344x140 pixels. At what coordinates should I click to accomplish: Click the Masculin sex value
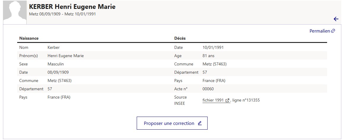(x=56, y=64)
